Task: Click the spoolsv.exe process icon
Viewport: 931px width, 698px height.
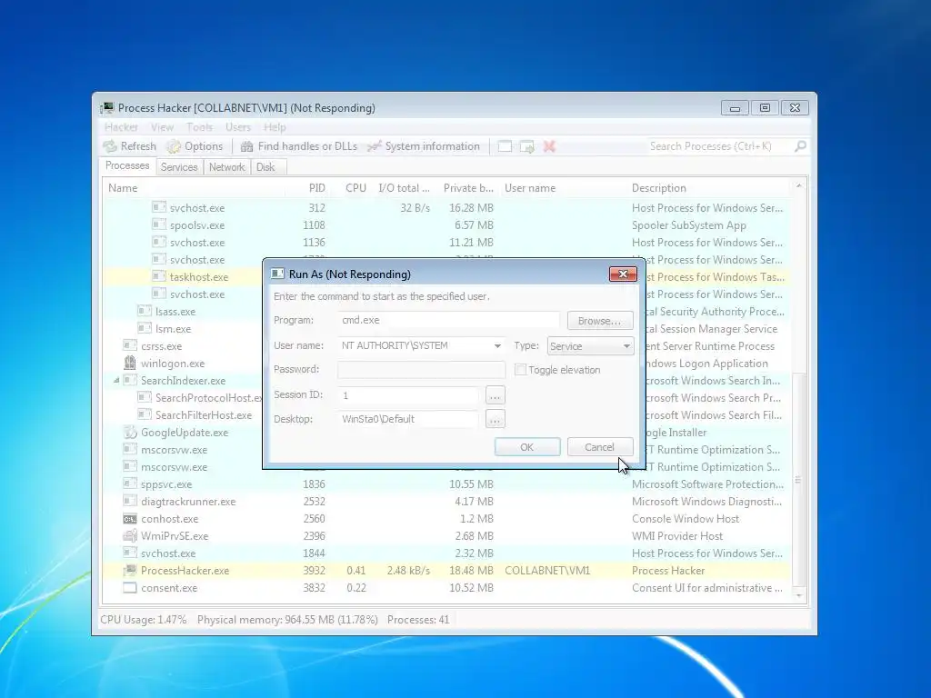Action: [x=158, y=225]
